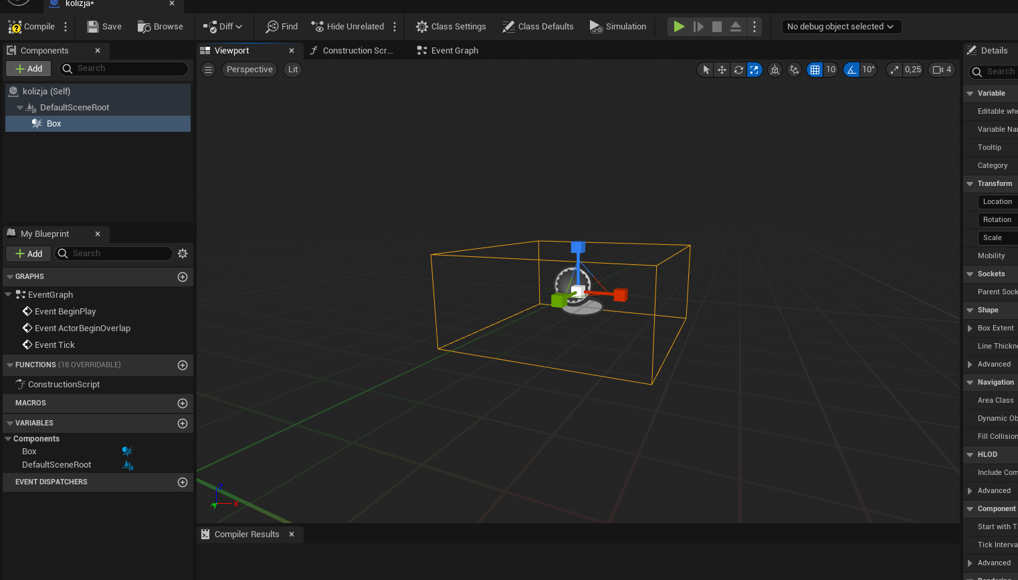1018x580 pixels.
Task: Collapse the DefaultSceneRoot tree node
Action: [x=20, y=108]
